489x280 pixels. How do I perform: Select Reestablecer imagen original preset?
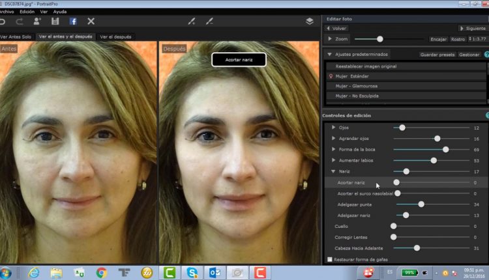[406, 66]
